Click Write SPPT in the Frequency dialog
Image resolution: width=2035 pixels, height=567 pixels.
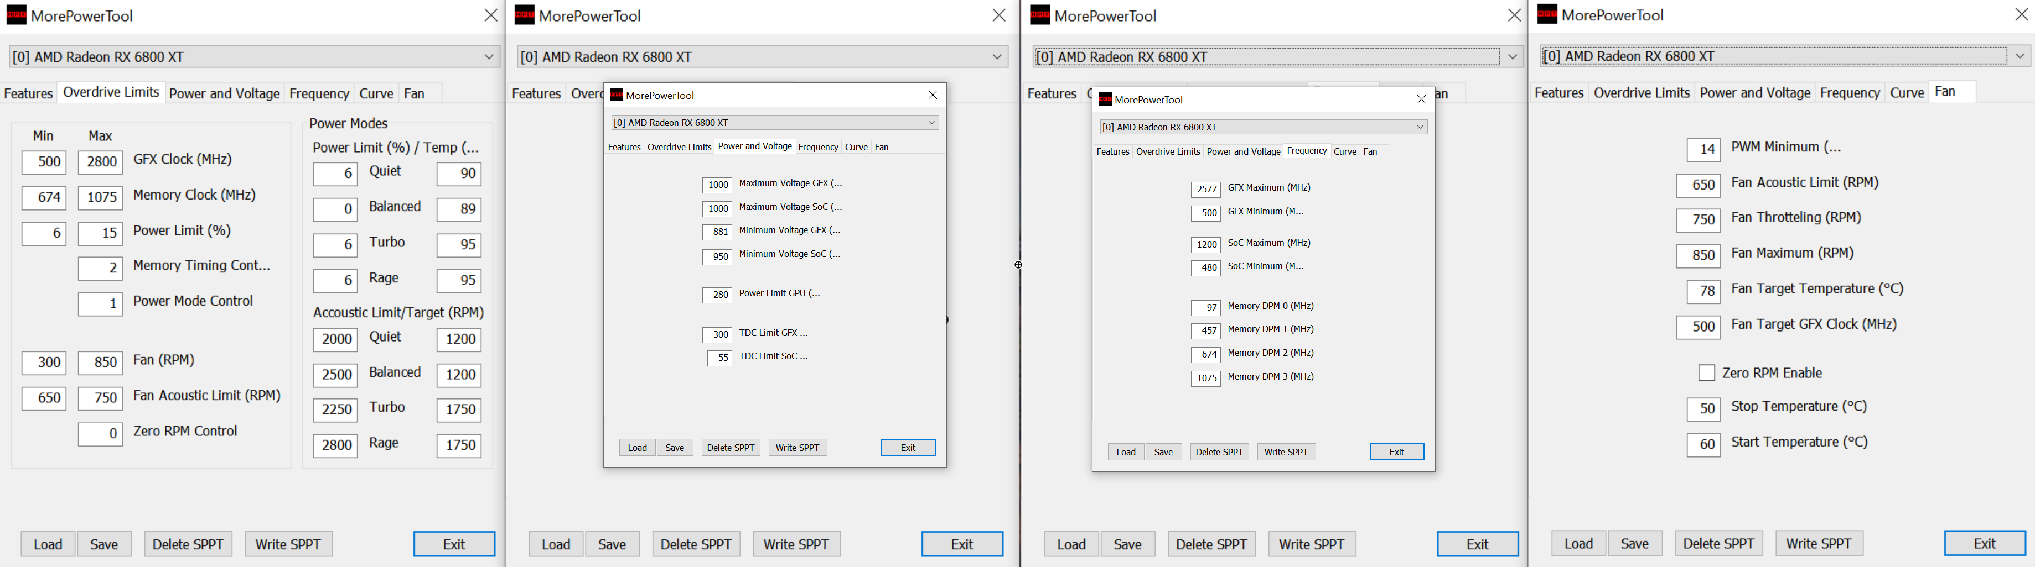(x=1286, y=452)
